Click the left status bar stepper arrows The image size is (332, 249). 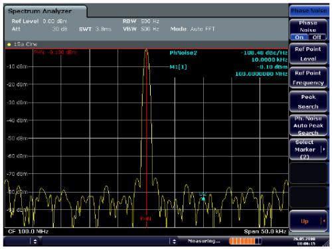coord(35,241)
